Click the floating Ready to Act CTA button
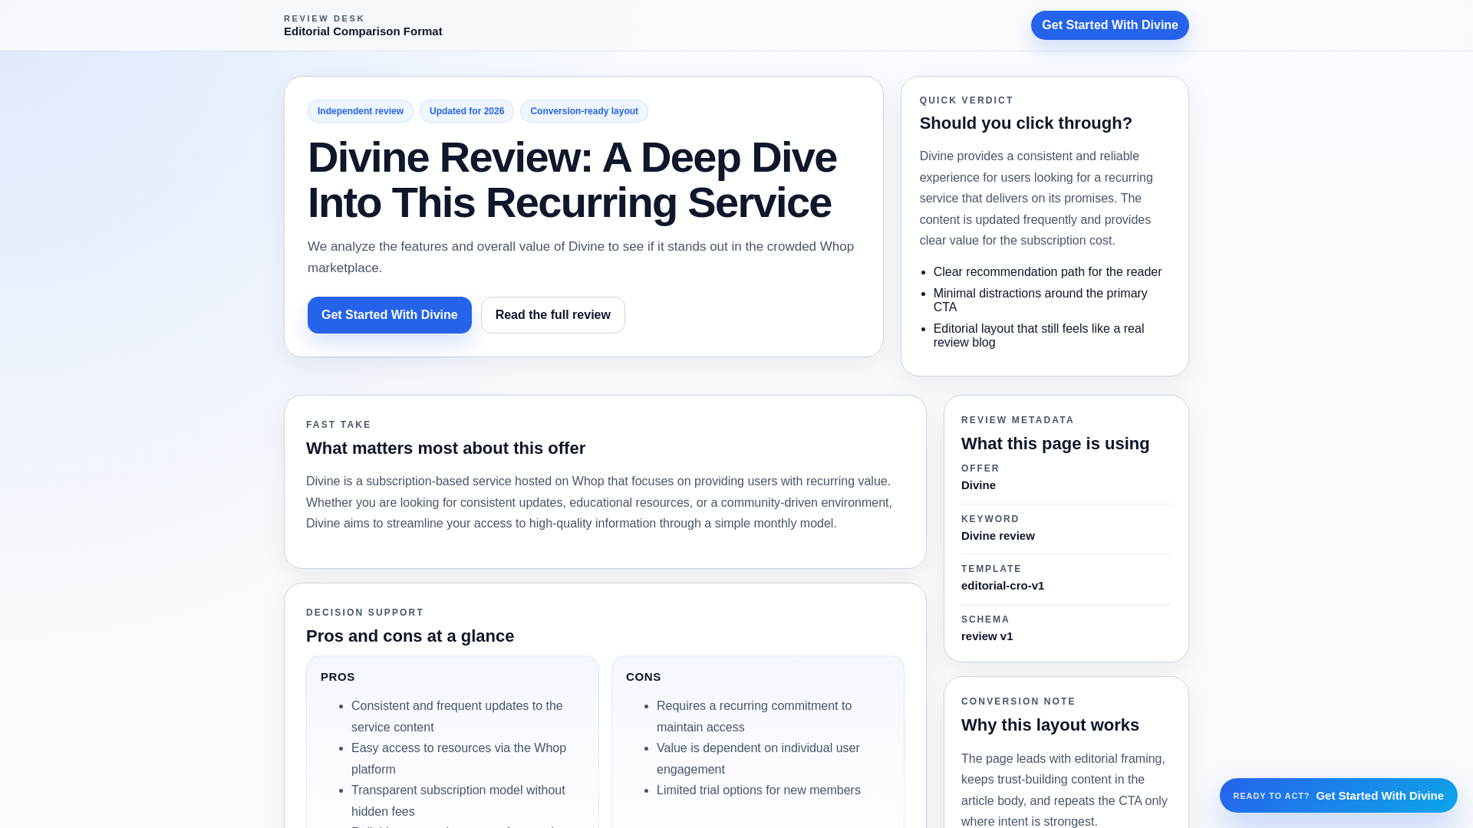Image resolution: width=1473 pixels, height=828 pixels. coord(1339,796)
